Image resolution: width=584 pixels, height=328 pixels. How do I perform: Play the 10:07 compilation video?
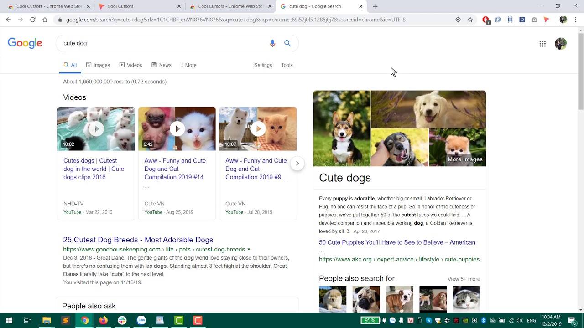pyautogui.click(x=258, y=129)
